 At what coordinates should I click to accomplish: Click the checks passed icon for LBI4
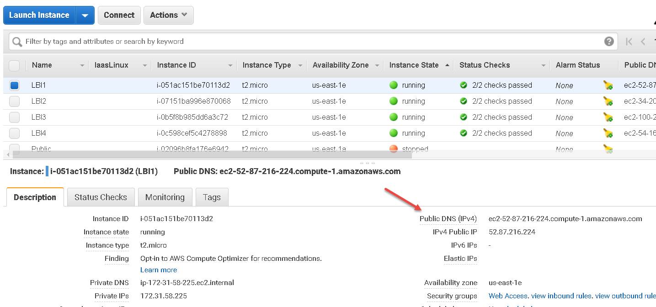pyautogui.click(x=464, y=133)
